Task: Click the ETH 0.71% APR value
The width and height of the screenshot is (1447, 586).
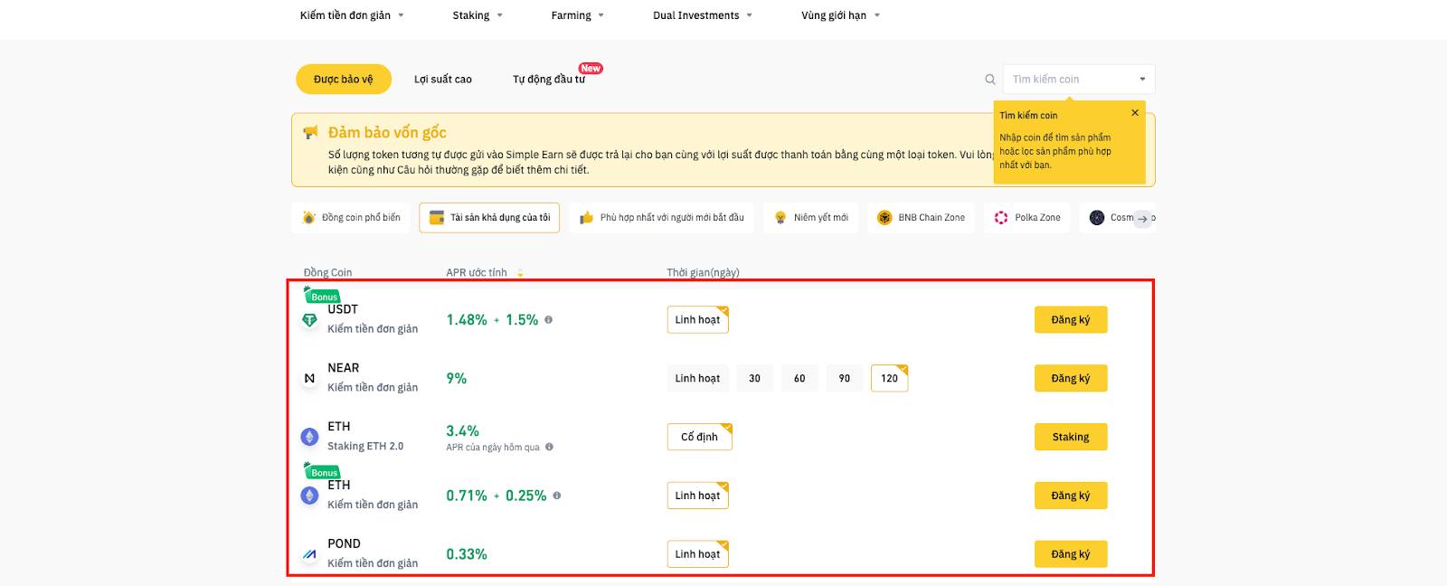Action: point(467,496)
